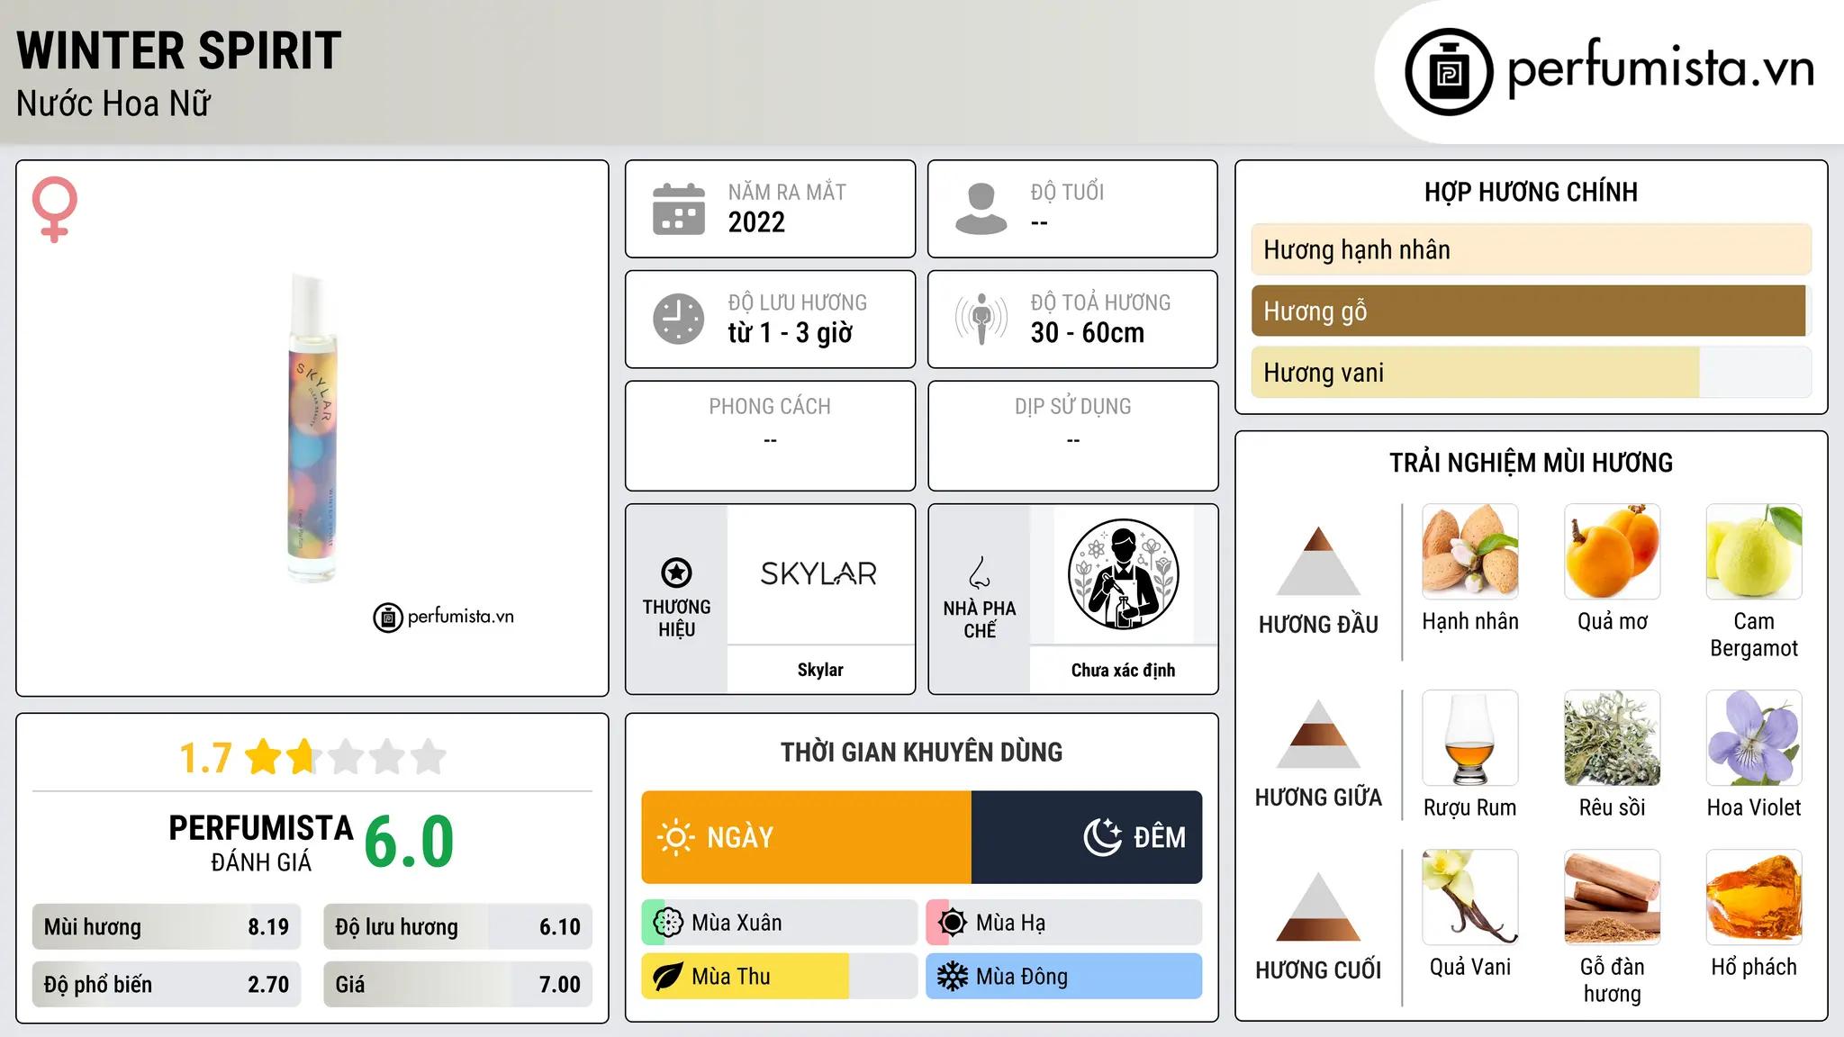Select the ĐÊM nighttime segment
This screenshot has width=1844, height=1037.
1087,837
